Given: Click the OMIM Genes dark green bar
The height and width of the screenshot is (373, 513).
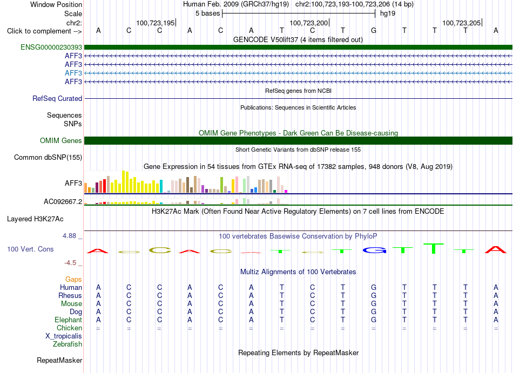Looking at the screenshot, I should [x=299, y=140].
